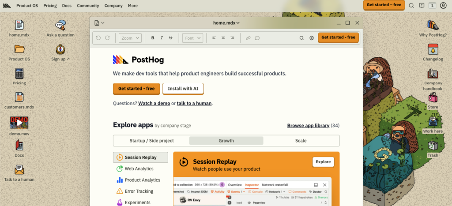This screenshot has width=452, height=206.
Task: Open search from the top bar magnifier
Action: pos(411,5)
